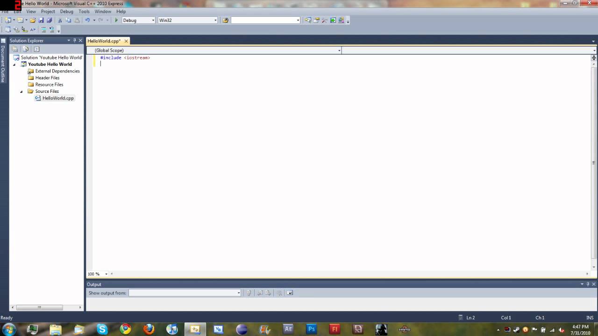Click the Copy icon in the toolbar
Image resolution: width=598 pixels, height=336 pixels.
[68, 20]
